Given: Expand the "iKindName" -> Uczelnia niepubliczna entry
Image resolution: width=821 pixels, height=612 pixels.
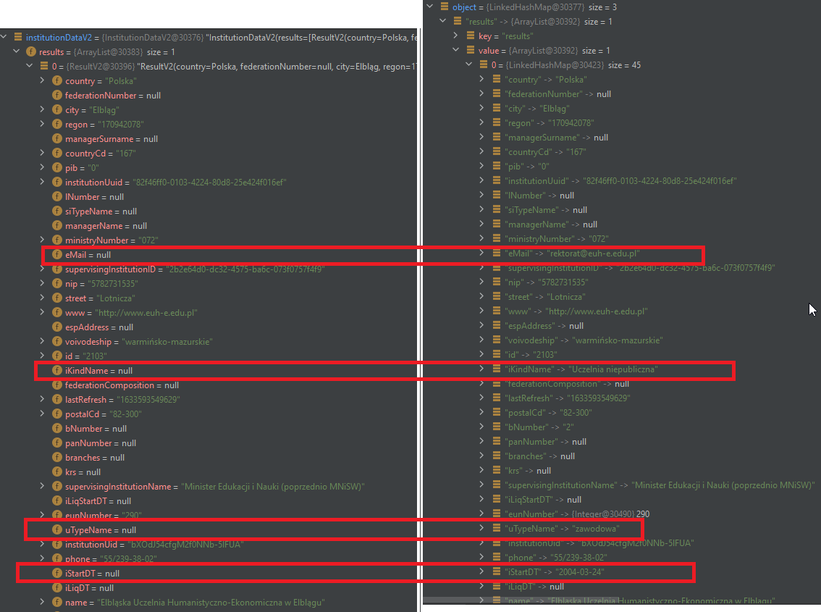Looking at the screenshot, I should point(481,369).
